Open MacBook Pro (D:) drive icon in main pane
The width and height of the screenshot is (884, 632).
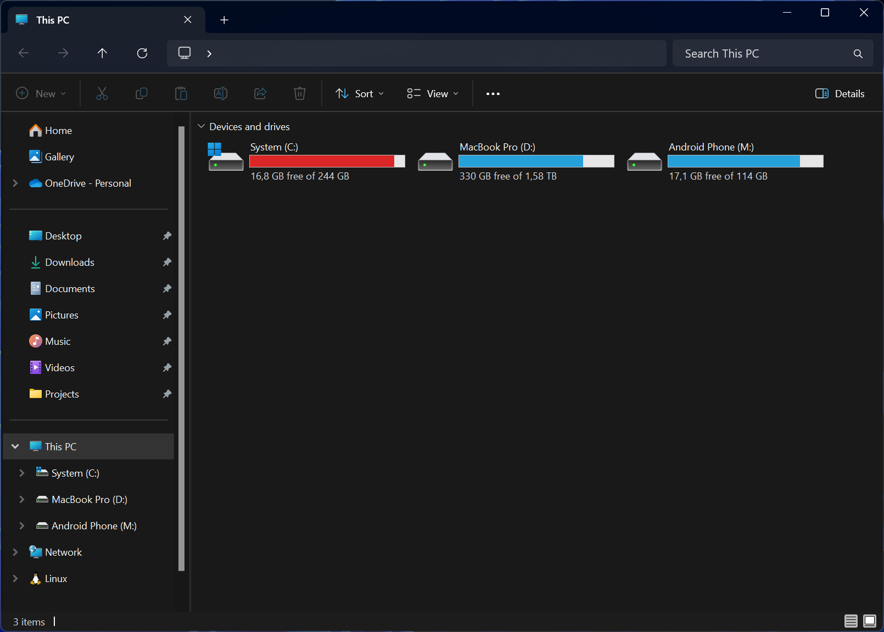pos(435,161)
